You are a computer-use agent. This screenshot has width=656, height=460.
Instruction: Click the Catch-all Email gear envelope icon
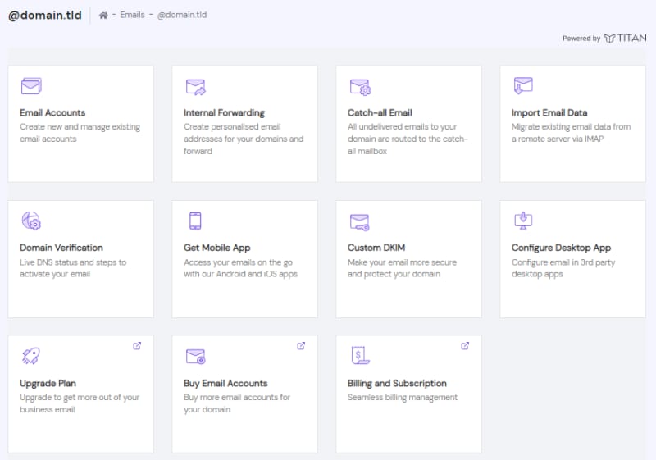(x=360, y=87)
